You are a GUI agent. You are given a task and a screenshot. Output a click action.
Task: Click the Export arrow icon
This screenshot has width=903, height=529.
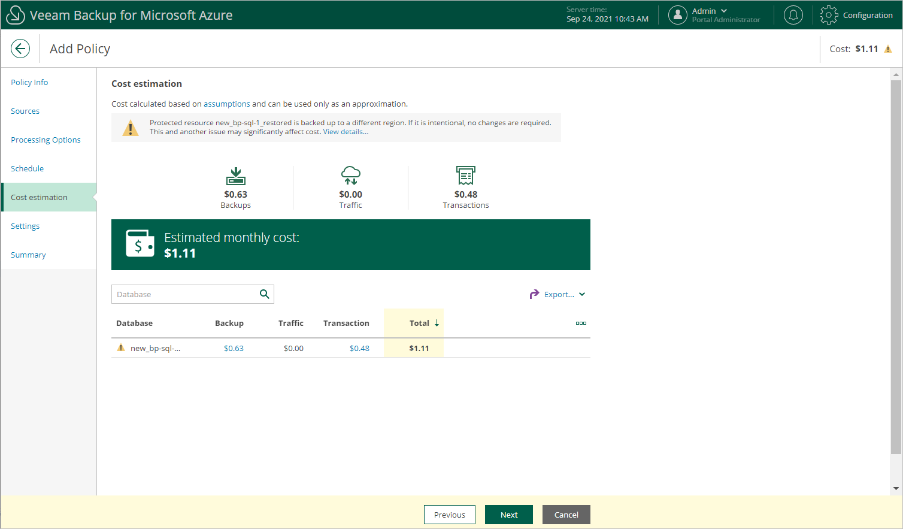[x=534, y=294]
